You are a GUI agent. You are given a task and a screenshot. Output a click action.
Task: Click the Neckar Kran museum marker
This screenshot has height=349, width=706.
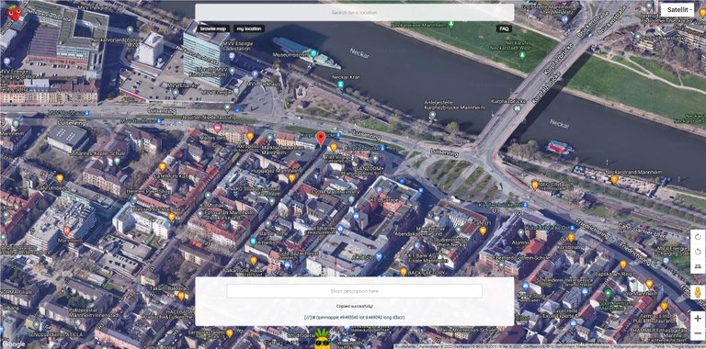click(x=341, y=84)
